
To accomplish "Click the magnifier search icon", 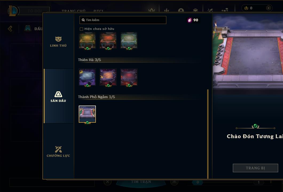I will 83,20.
